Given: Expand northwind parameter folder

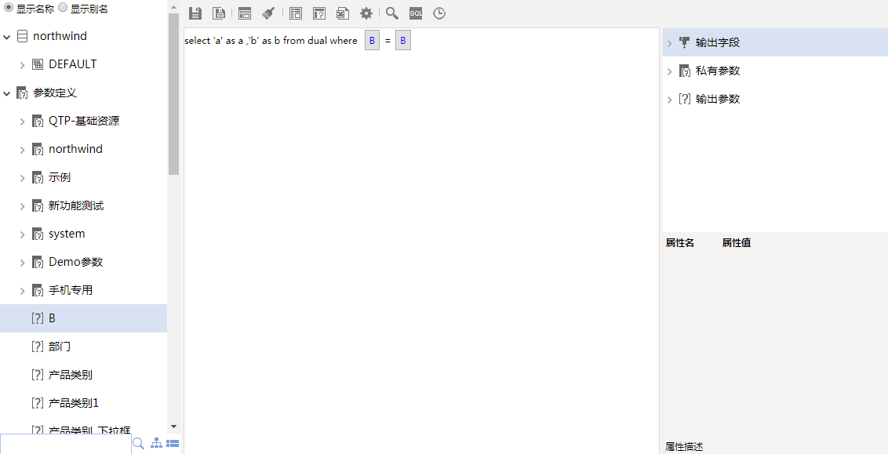Looking at the screenshot, I should [23, 150].
